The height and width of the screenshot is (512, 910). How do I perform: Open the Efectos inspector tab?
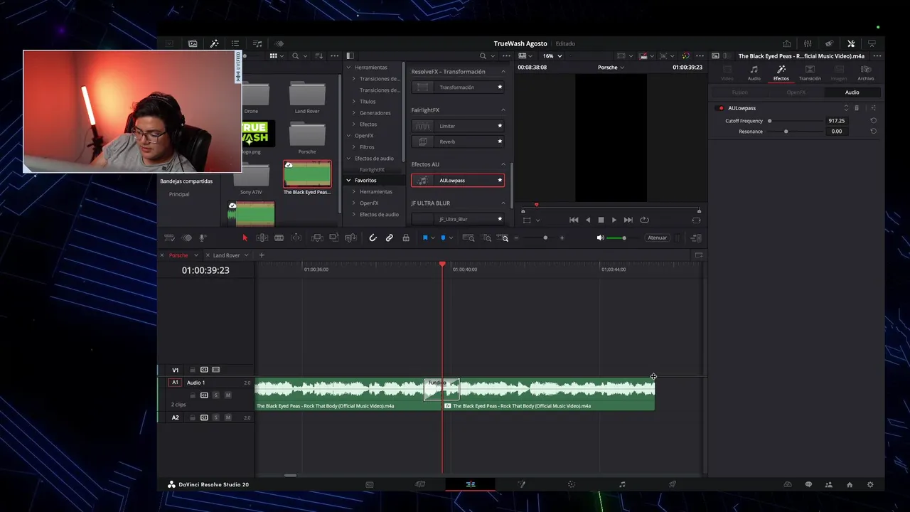781,73
